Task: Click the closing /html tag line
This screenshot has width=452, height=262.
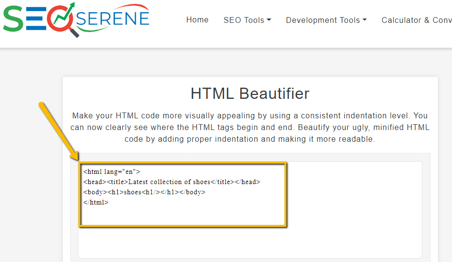Action: click(95, 202)
